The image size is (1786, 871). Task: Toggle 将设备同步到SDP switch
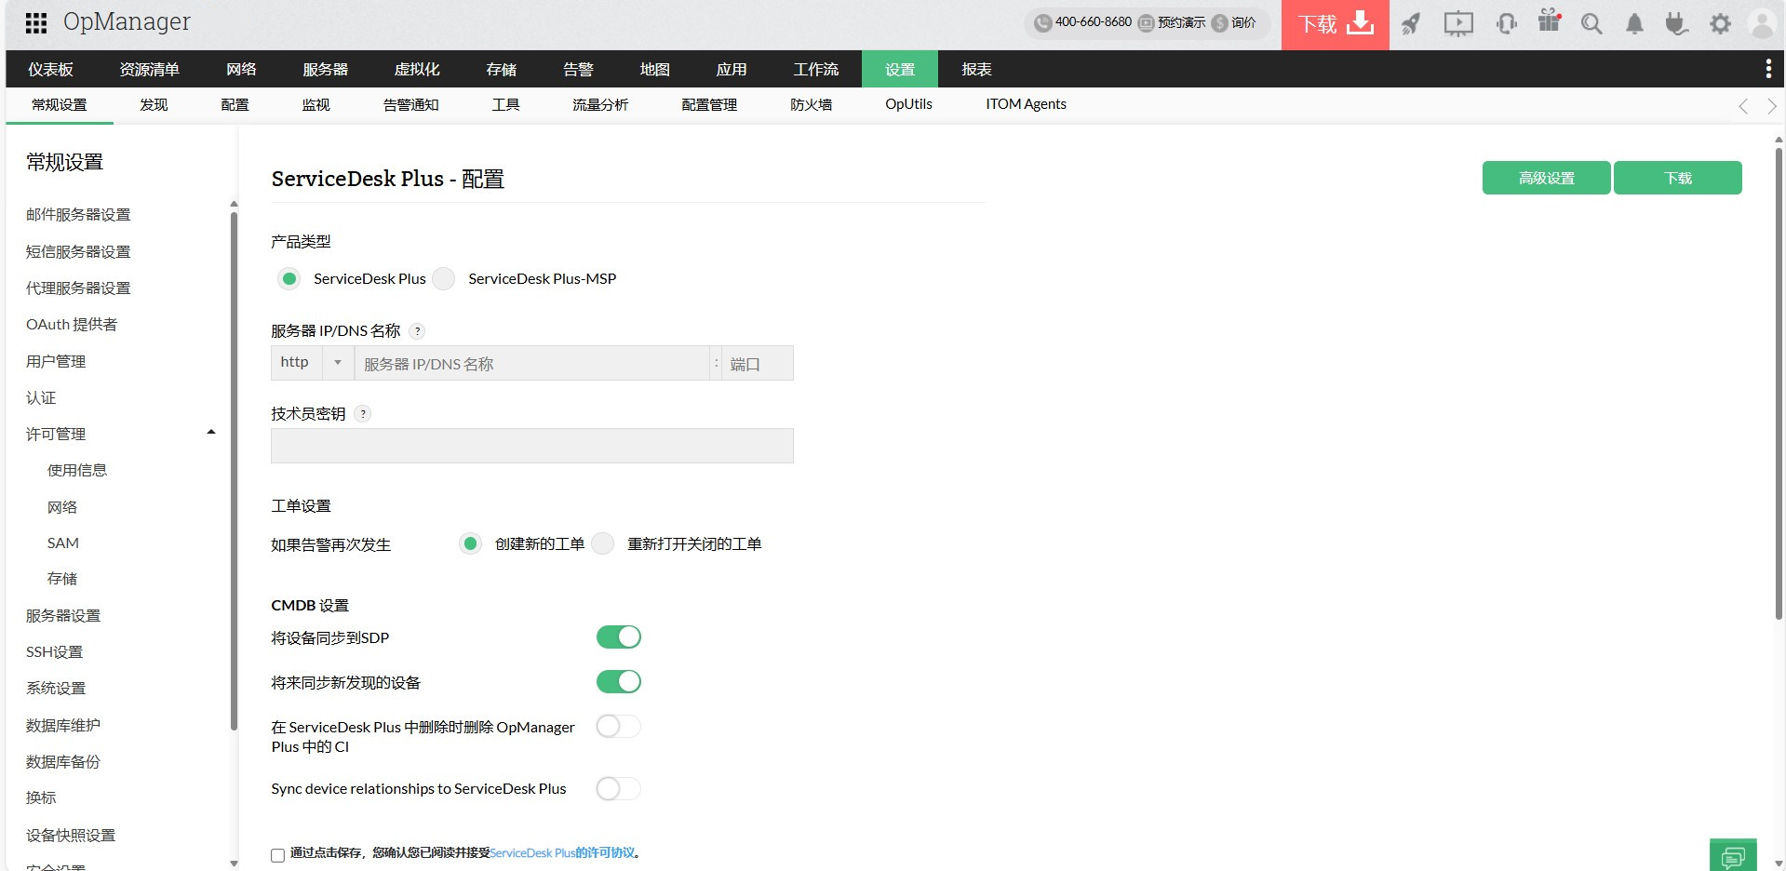(x=619, y=637)
